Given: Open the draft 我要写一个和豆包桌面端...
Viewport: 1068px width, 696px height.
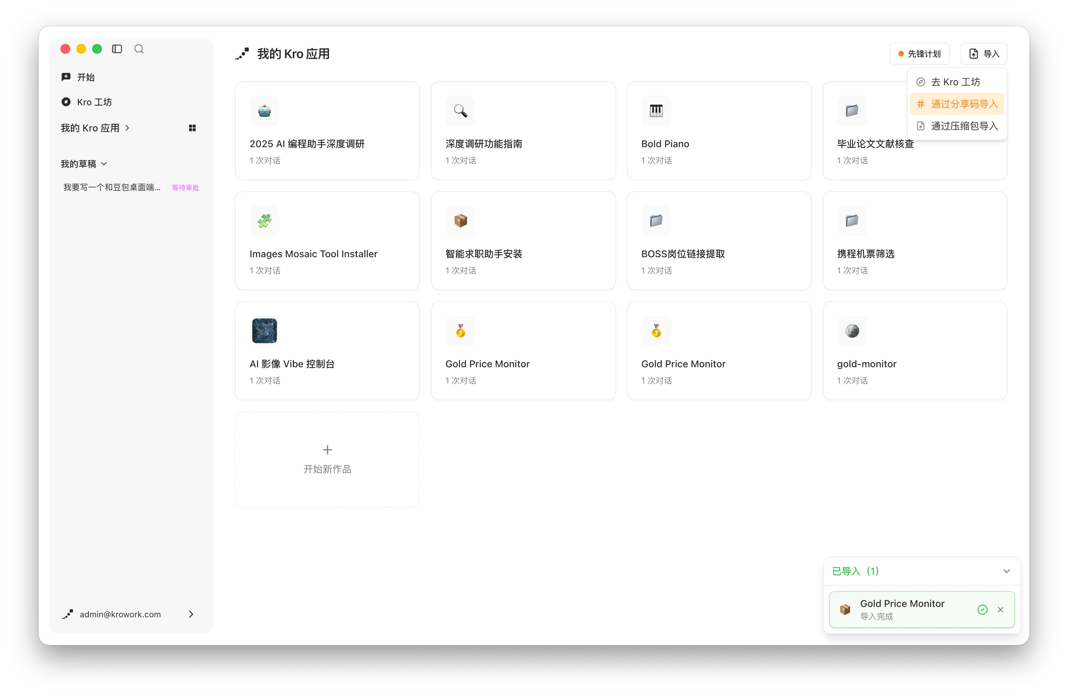Looking at the screenshot, I should (x=112, y=187).
